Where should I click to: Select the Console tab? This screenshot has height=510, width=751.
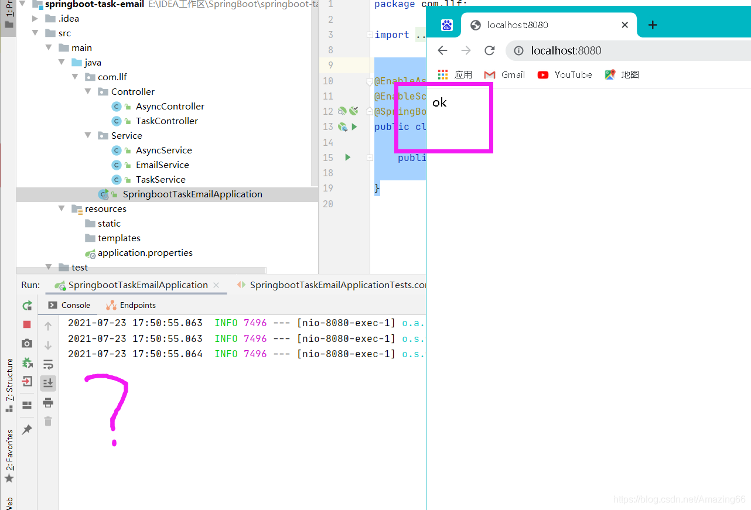(69, 305)
